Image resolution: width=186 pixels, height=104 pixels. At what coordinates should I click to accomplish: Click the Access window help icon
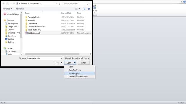point(185,2)
